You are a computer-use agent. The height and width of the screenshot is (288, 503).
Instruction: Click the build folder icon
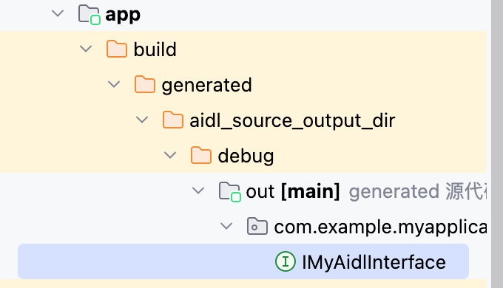click(x=116, y=49)
